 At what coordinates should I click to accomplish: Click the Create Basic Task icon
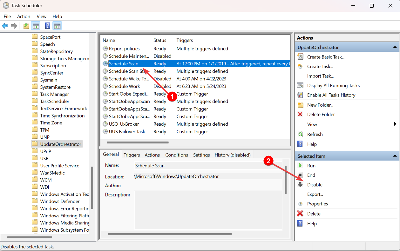click(x=300, y=57)
